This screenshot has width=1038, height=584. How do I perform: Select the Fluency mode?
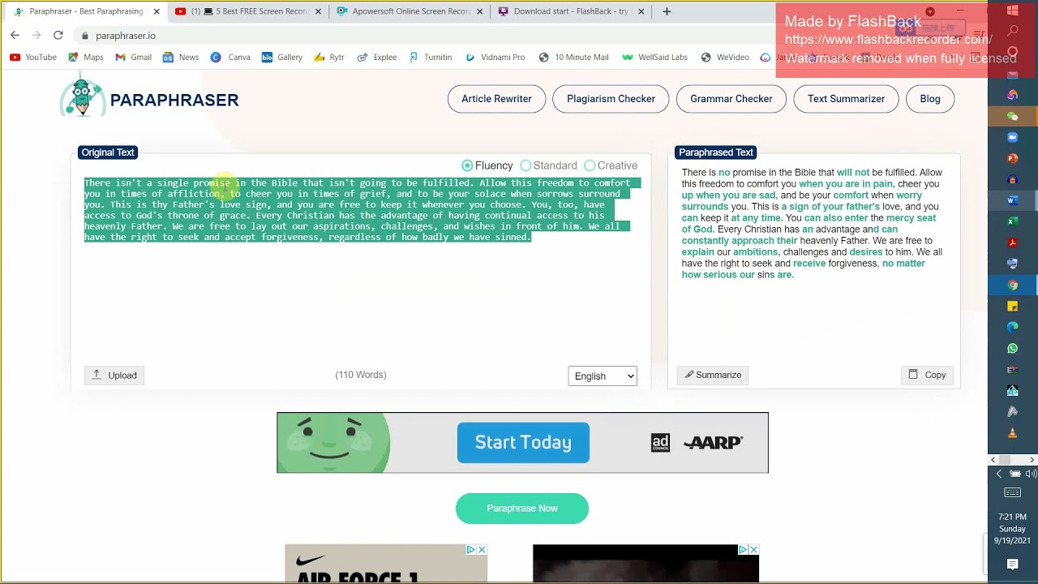(x=487, y=165)
